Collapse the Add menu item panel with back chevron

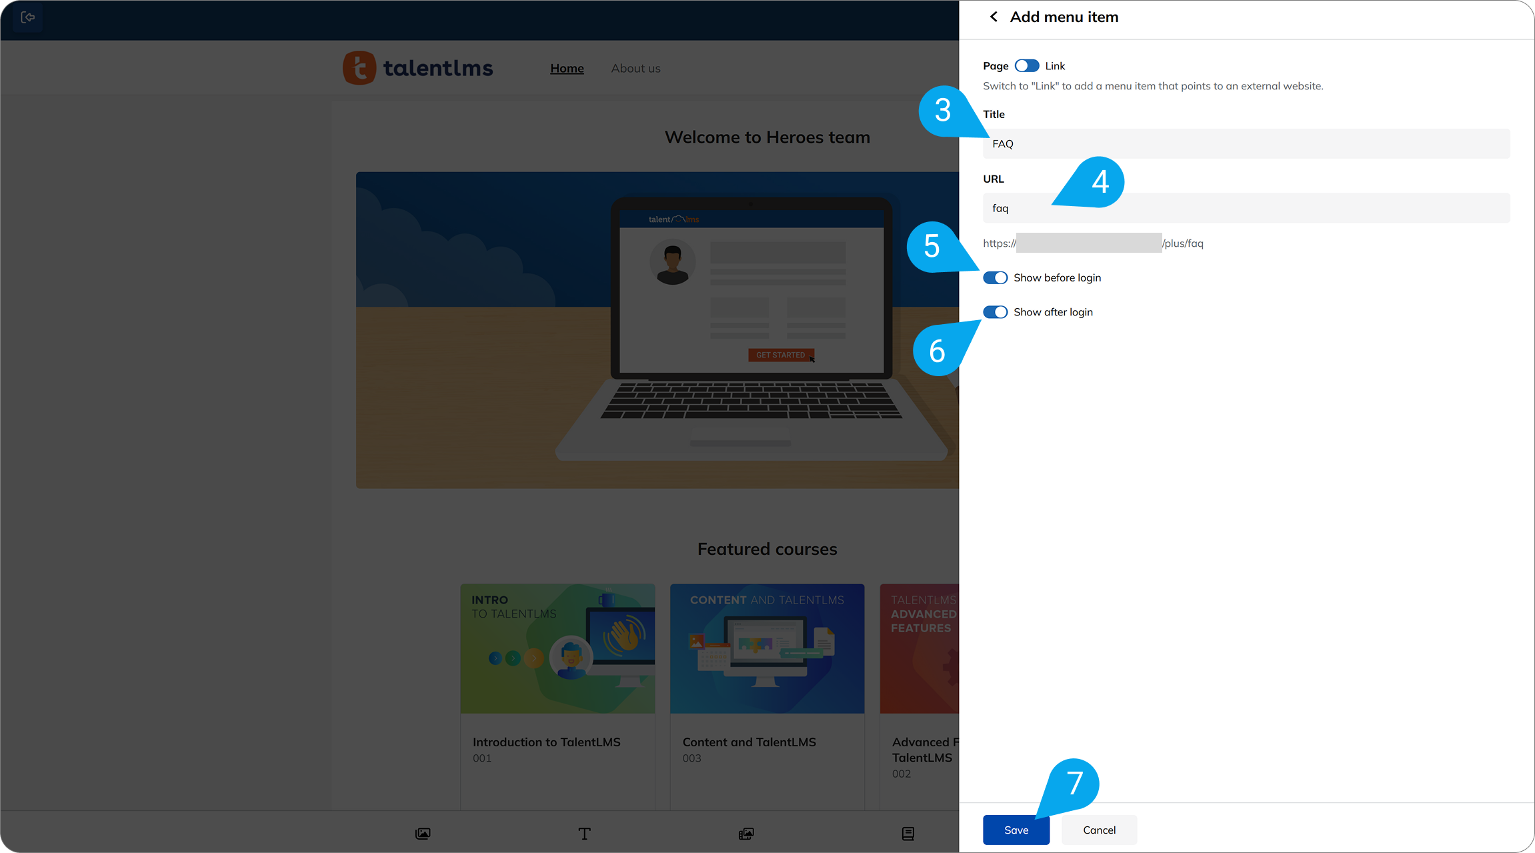[993, 16]
